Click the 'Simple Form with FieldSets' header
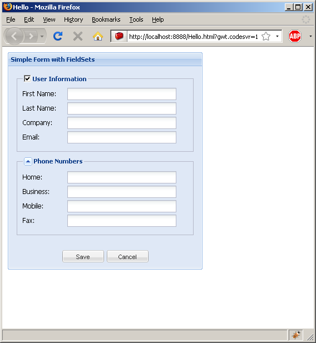 (53, 59)
